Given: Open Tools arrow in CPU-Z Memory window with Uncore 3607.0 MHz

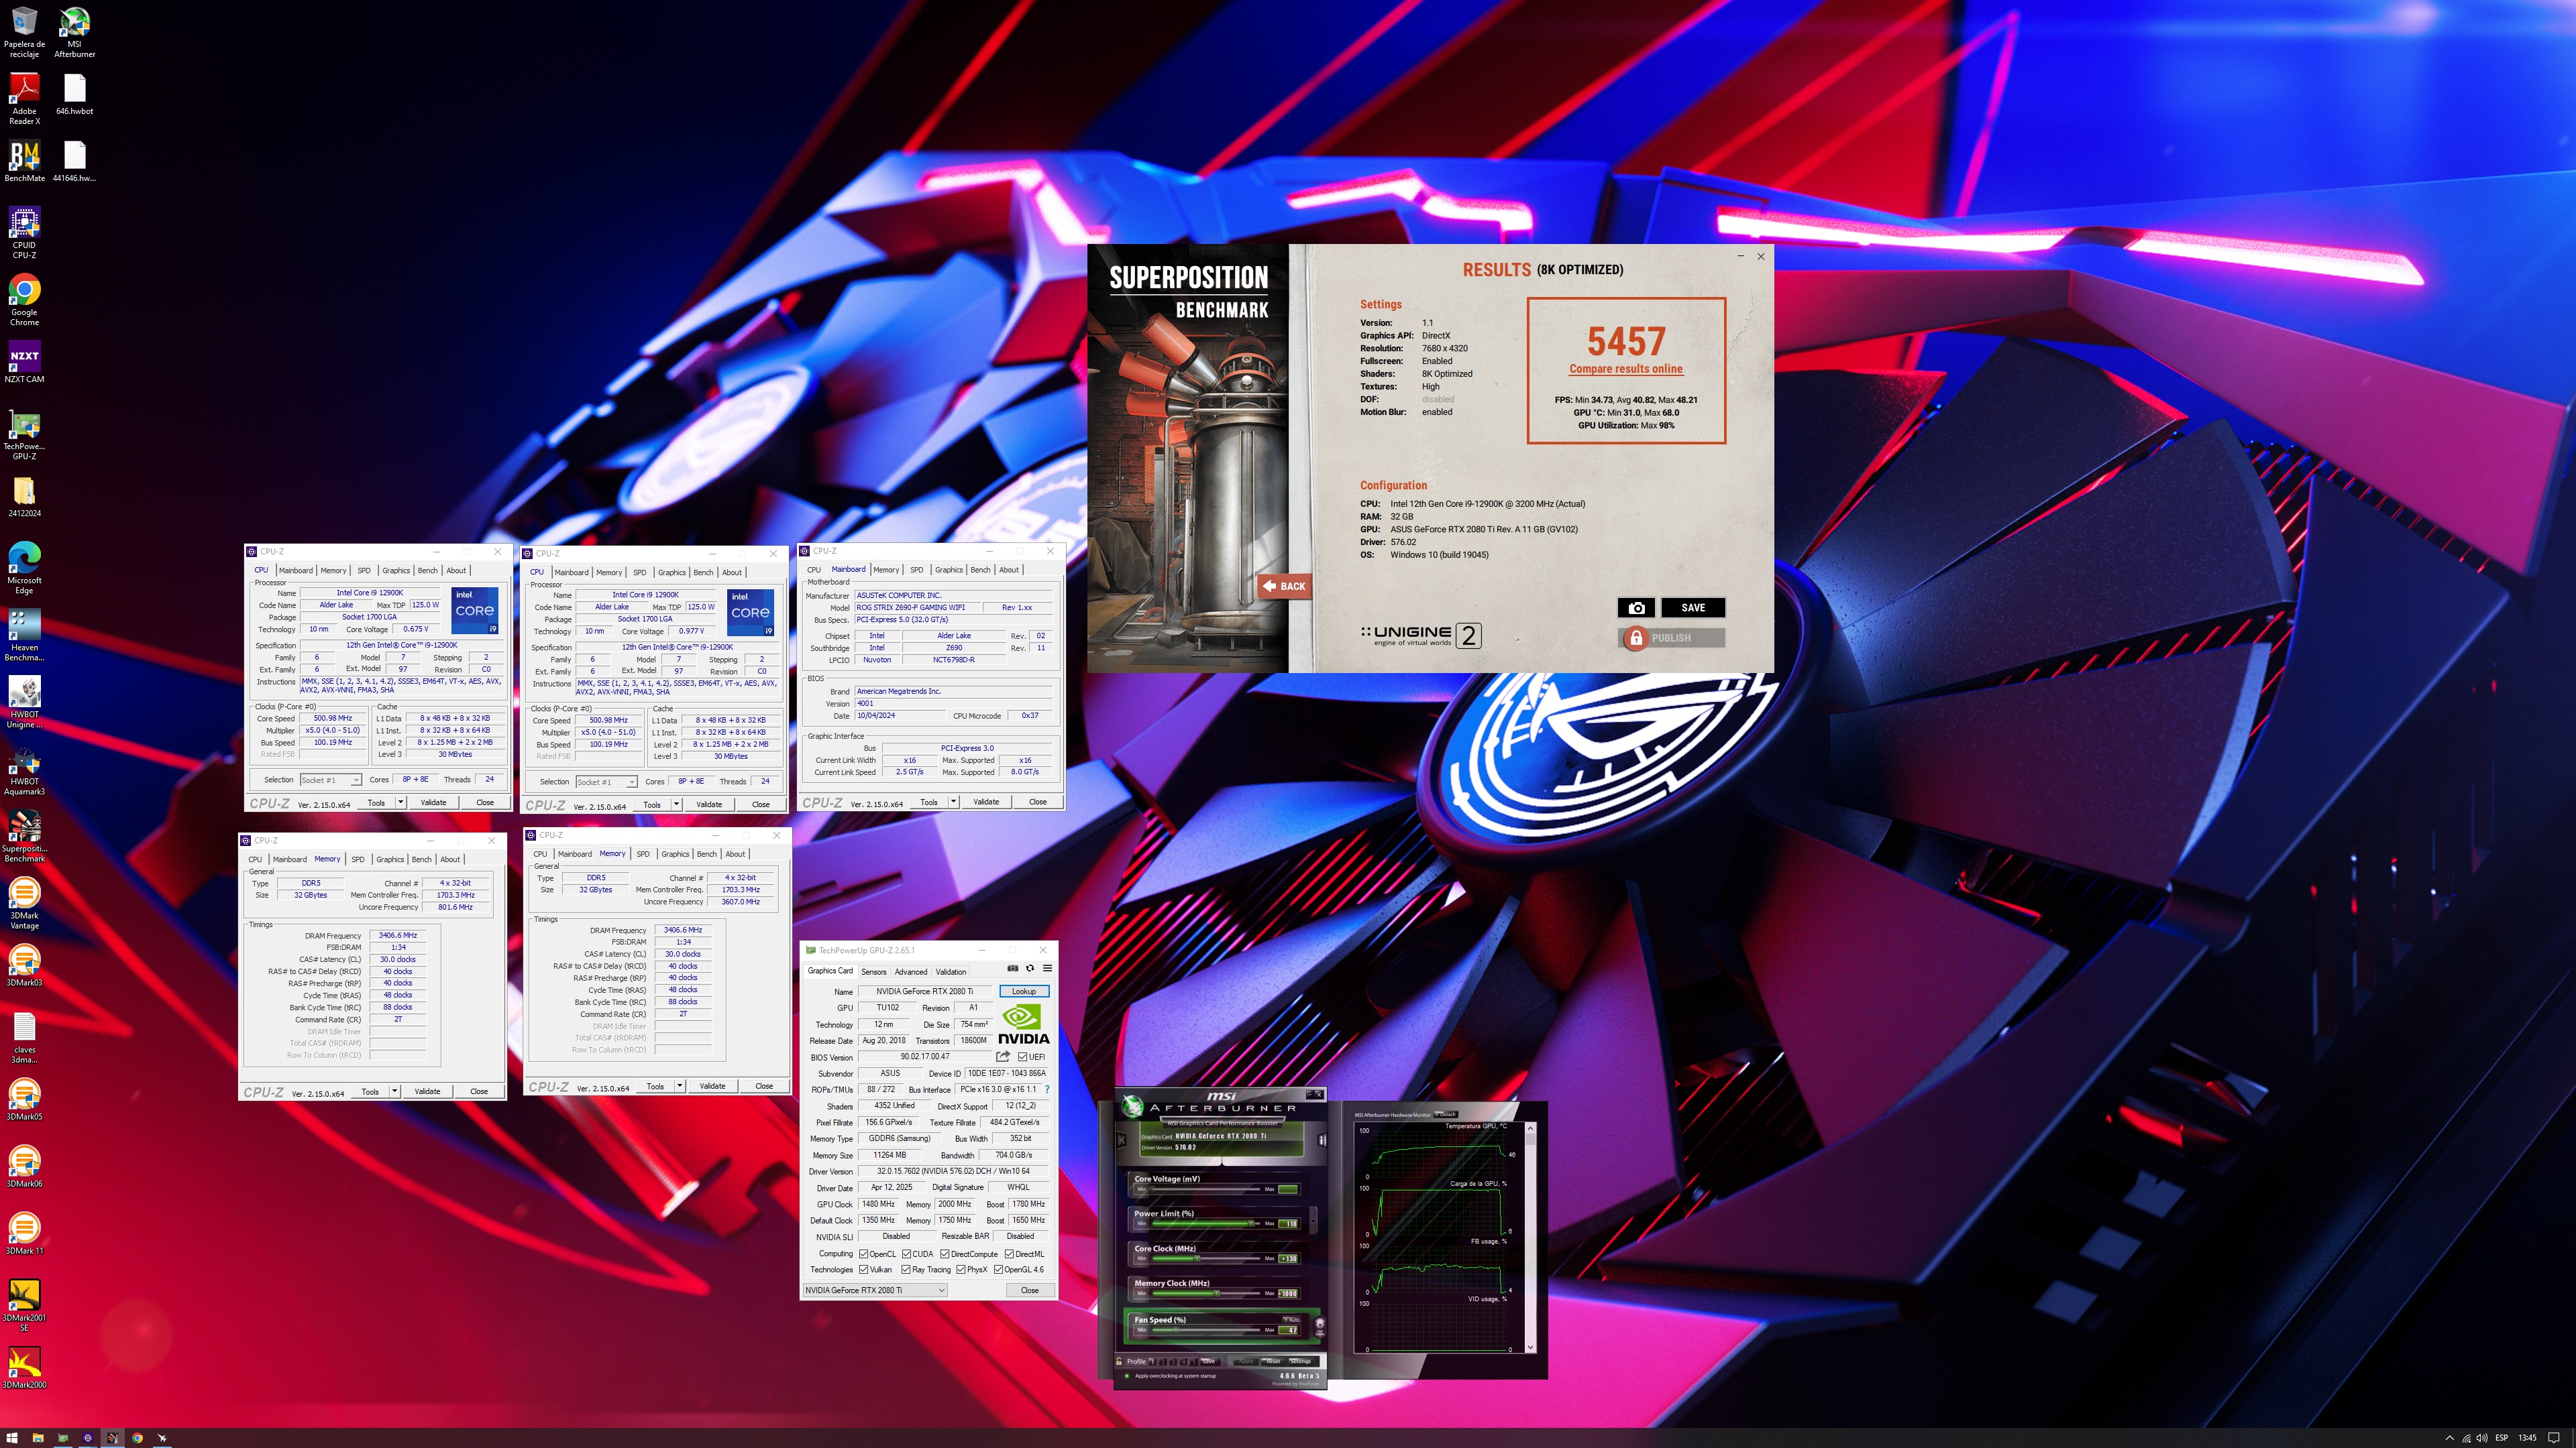Looking at the screenshot, I should tap(680, 1086).
